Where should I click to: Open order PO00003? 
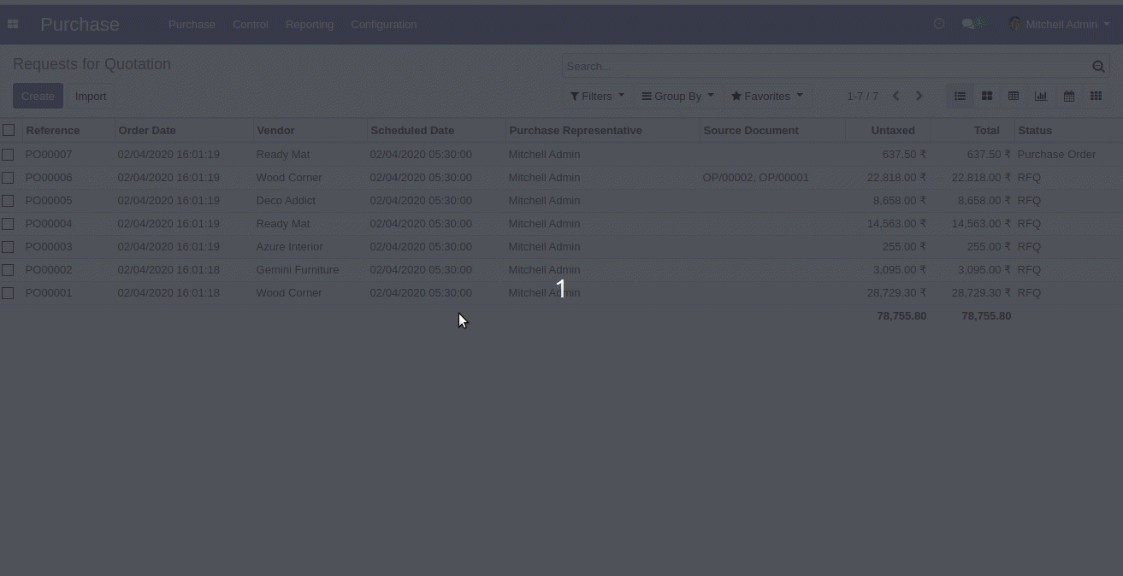[x=49, y=247]
